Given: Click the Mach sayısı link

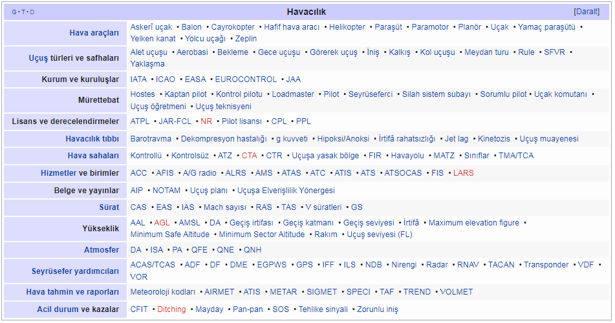Looking at the screenshot, I should coord(225,207).
